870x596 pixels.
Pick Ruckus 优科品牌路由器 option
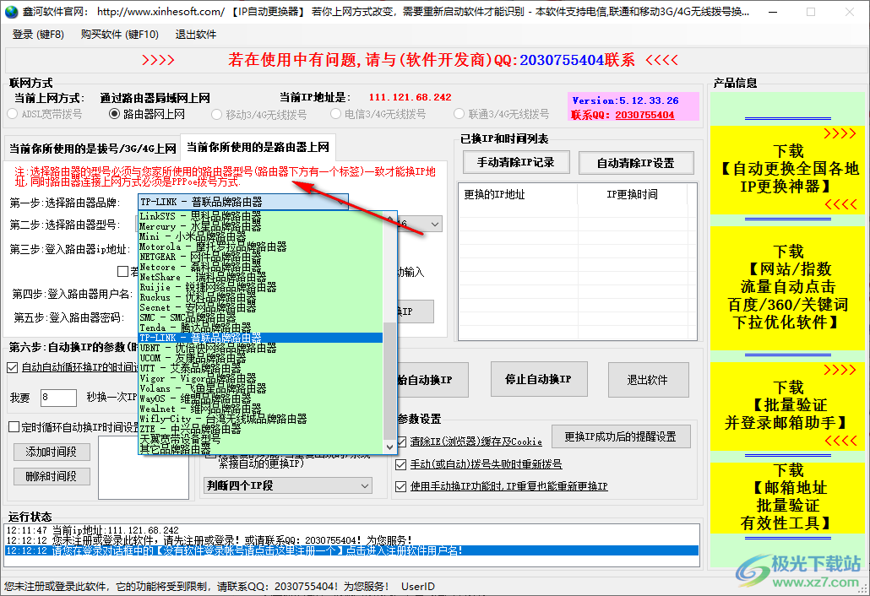[260, 297]
